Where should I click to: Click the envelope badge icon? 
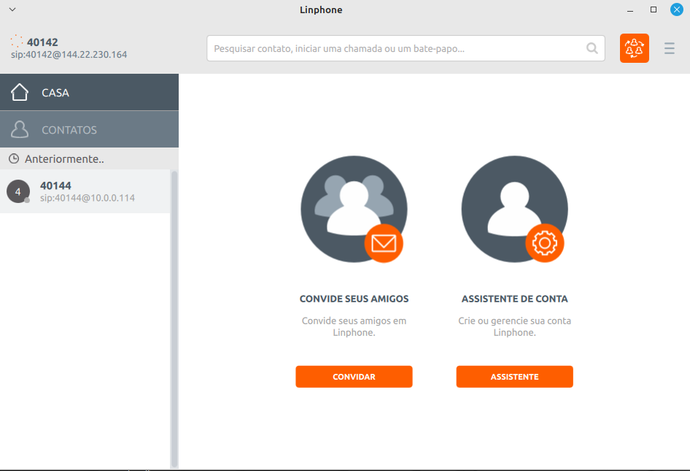pyautogui.click(x=384, y=243)
